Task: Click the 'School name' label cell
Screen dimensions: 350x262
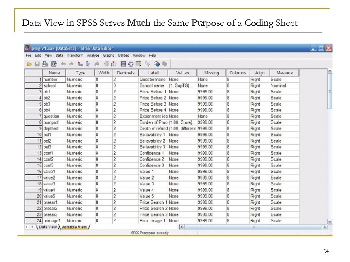Action: coord(153,85)
